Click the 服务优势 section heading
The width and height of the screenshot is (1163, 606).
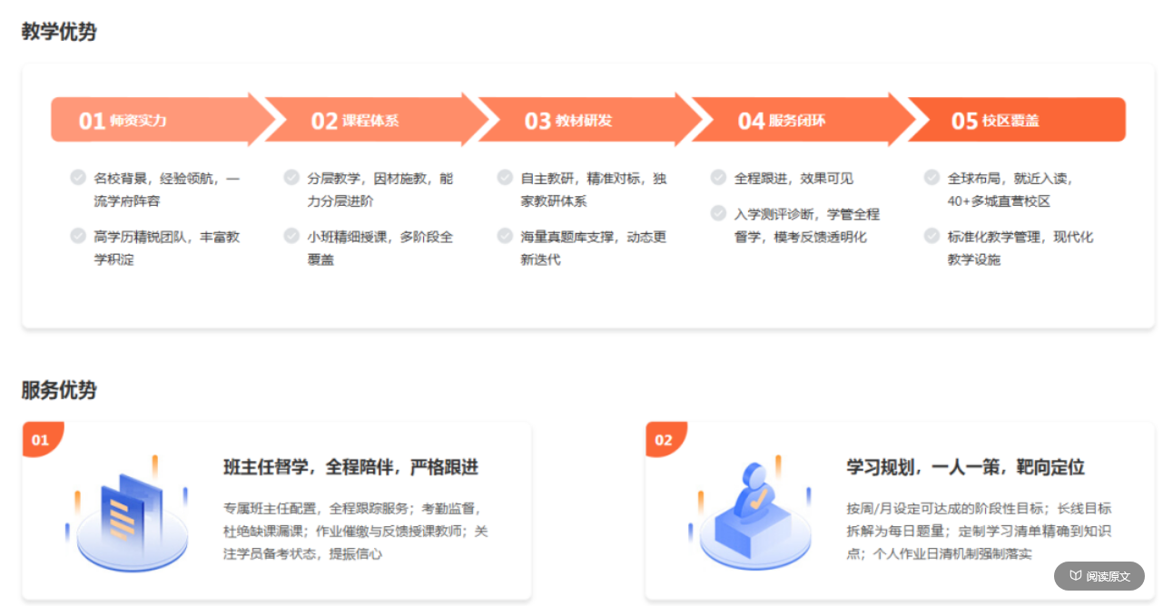click(x=59, y=390)
